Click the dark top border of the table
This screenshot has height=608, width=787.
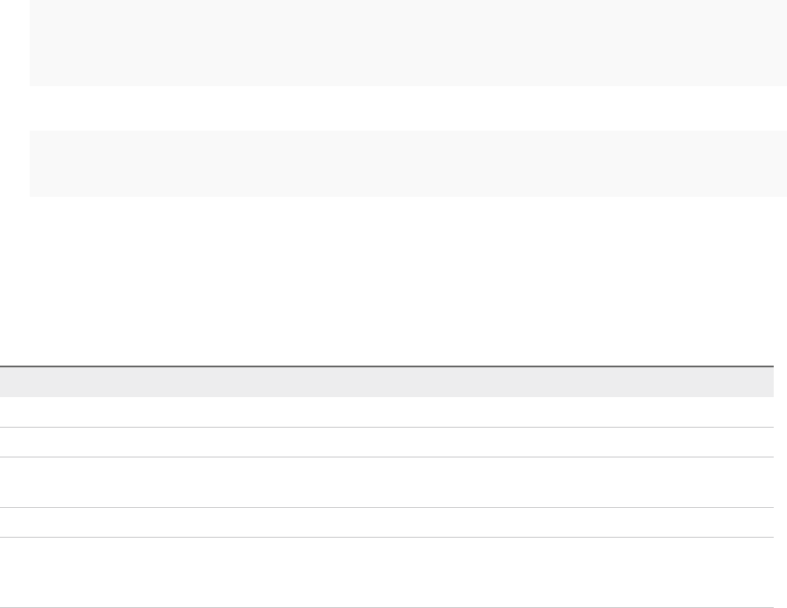pos(387,366)
